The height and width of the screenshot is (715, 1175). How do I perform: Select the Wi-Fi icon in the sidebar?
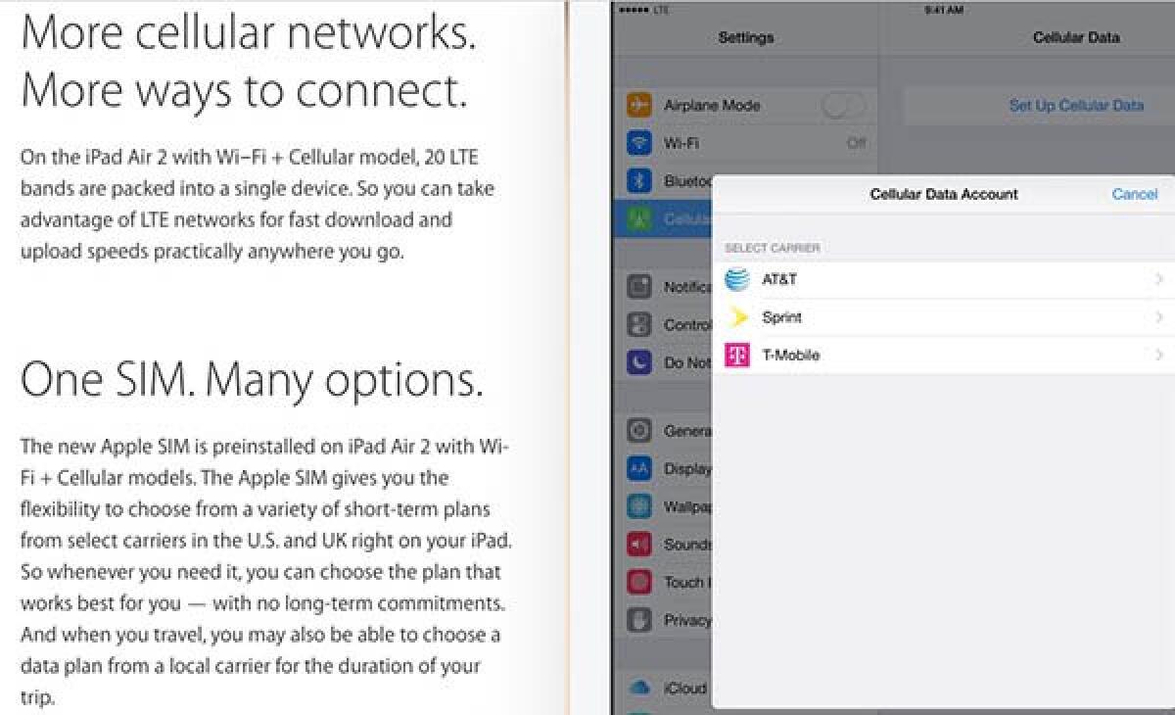point(641,142)
